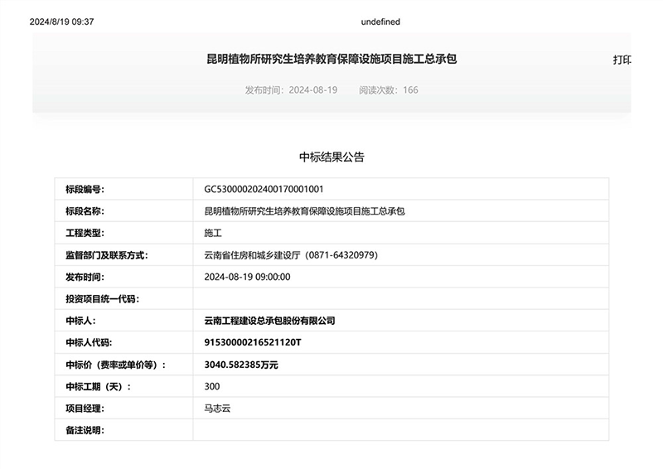Click the undefined header text
This screenshot has width=663, height=469.
380,22
